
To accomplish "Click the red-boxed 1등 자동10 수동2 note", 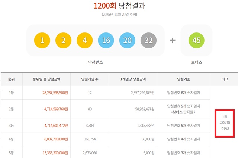I will [x=224, y=123].
